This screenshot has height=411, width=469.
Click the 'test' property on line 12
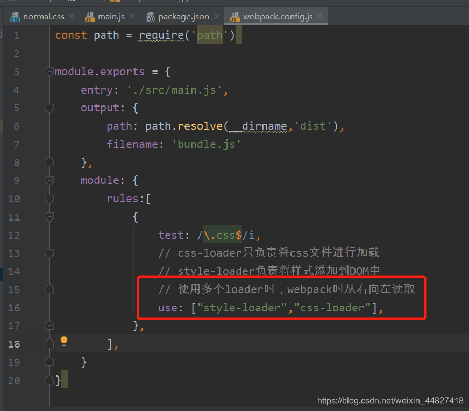171,236
